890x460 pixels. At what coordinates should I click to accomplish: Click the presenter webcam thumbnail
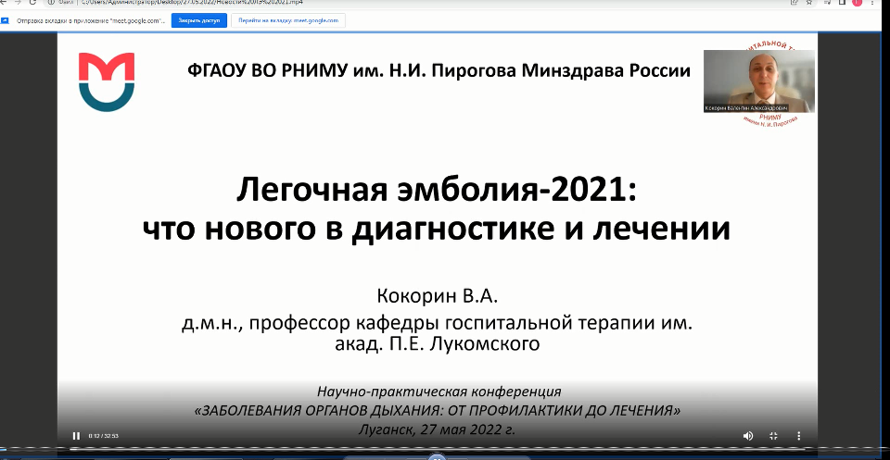click(x=759, y=81)
